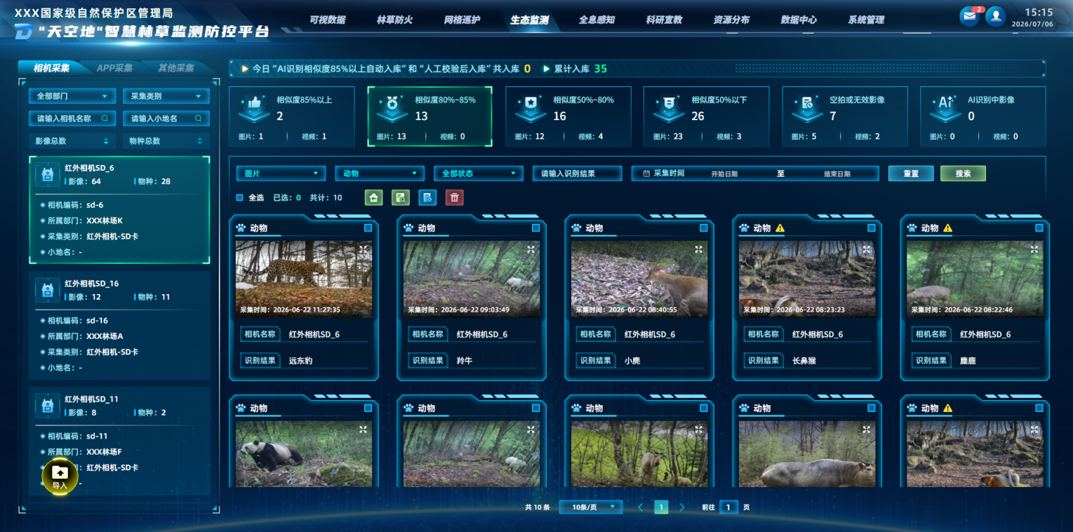Screen dimensions: 1073x532
Task: Tick the checkbox on the 长鼻猴 card
Action: (872, 228)
